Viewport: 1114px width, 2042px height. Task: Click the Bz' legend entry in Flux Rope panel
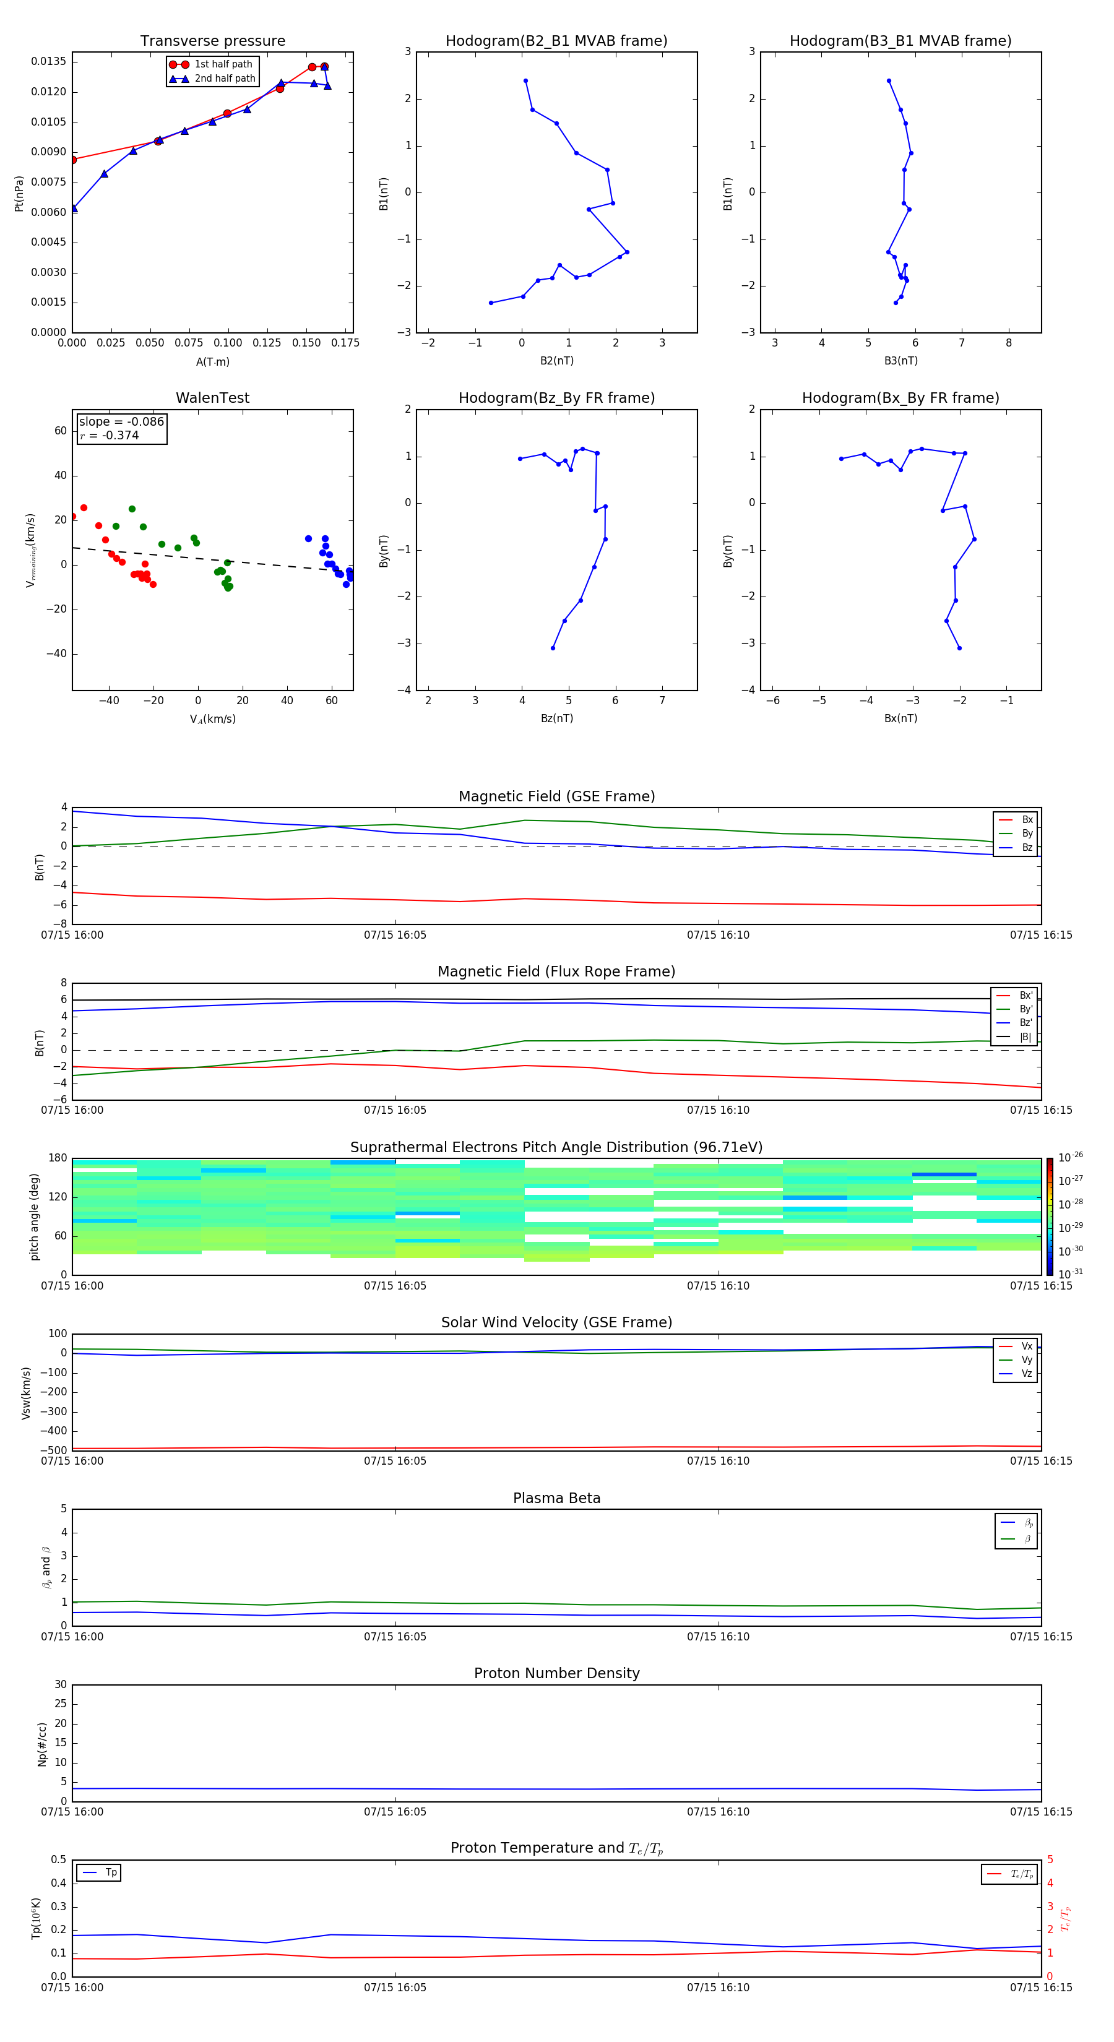[1014, 1023]
